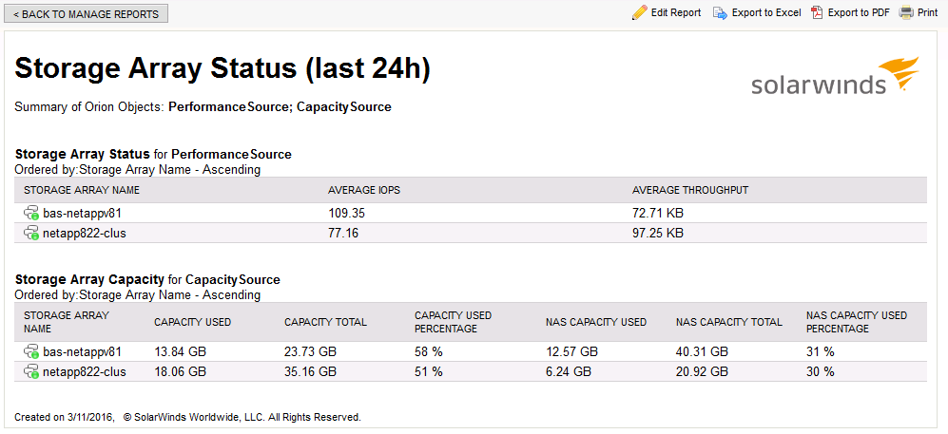948x434 pixels.
Task: Open netapp822-clus in the Capacity table
Action: pos(85,372)
